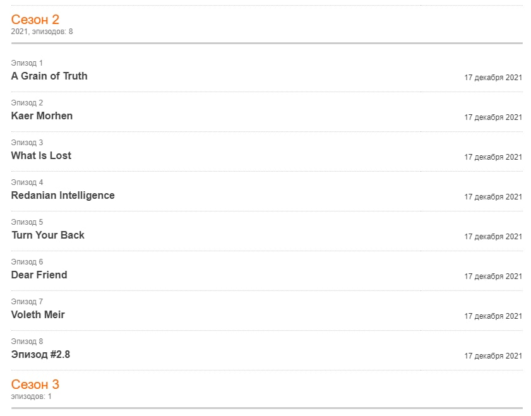Screen dimensions: 531x416
Task: Open the Сезон 3 heading
Action: pyautogui.click(x=35, y=384)
